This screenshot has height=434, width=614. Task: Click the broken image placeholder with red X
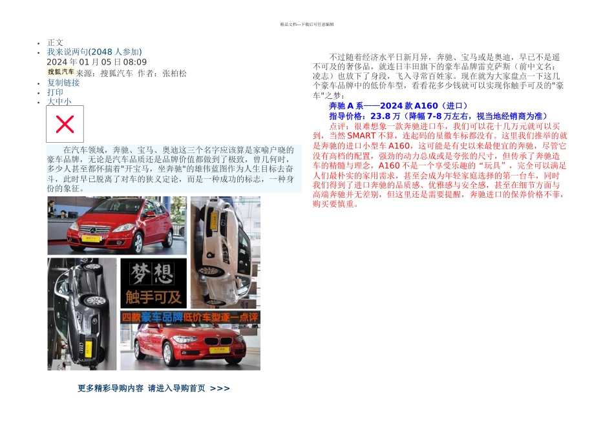[x=65, y=124]
